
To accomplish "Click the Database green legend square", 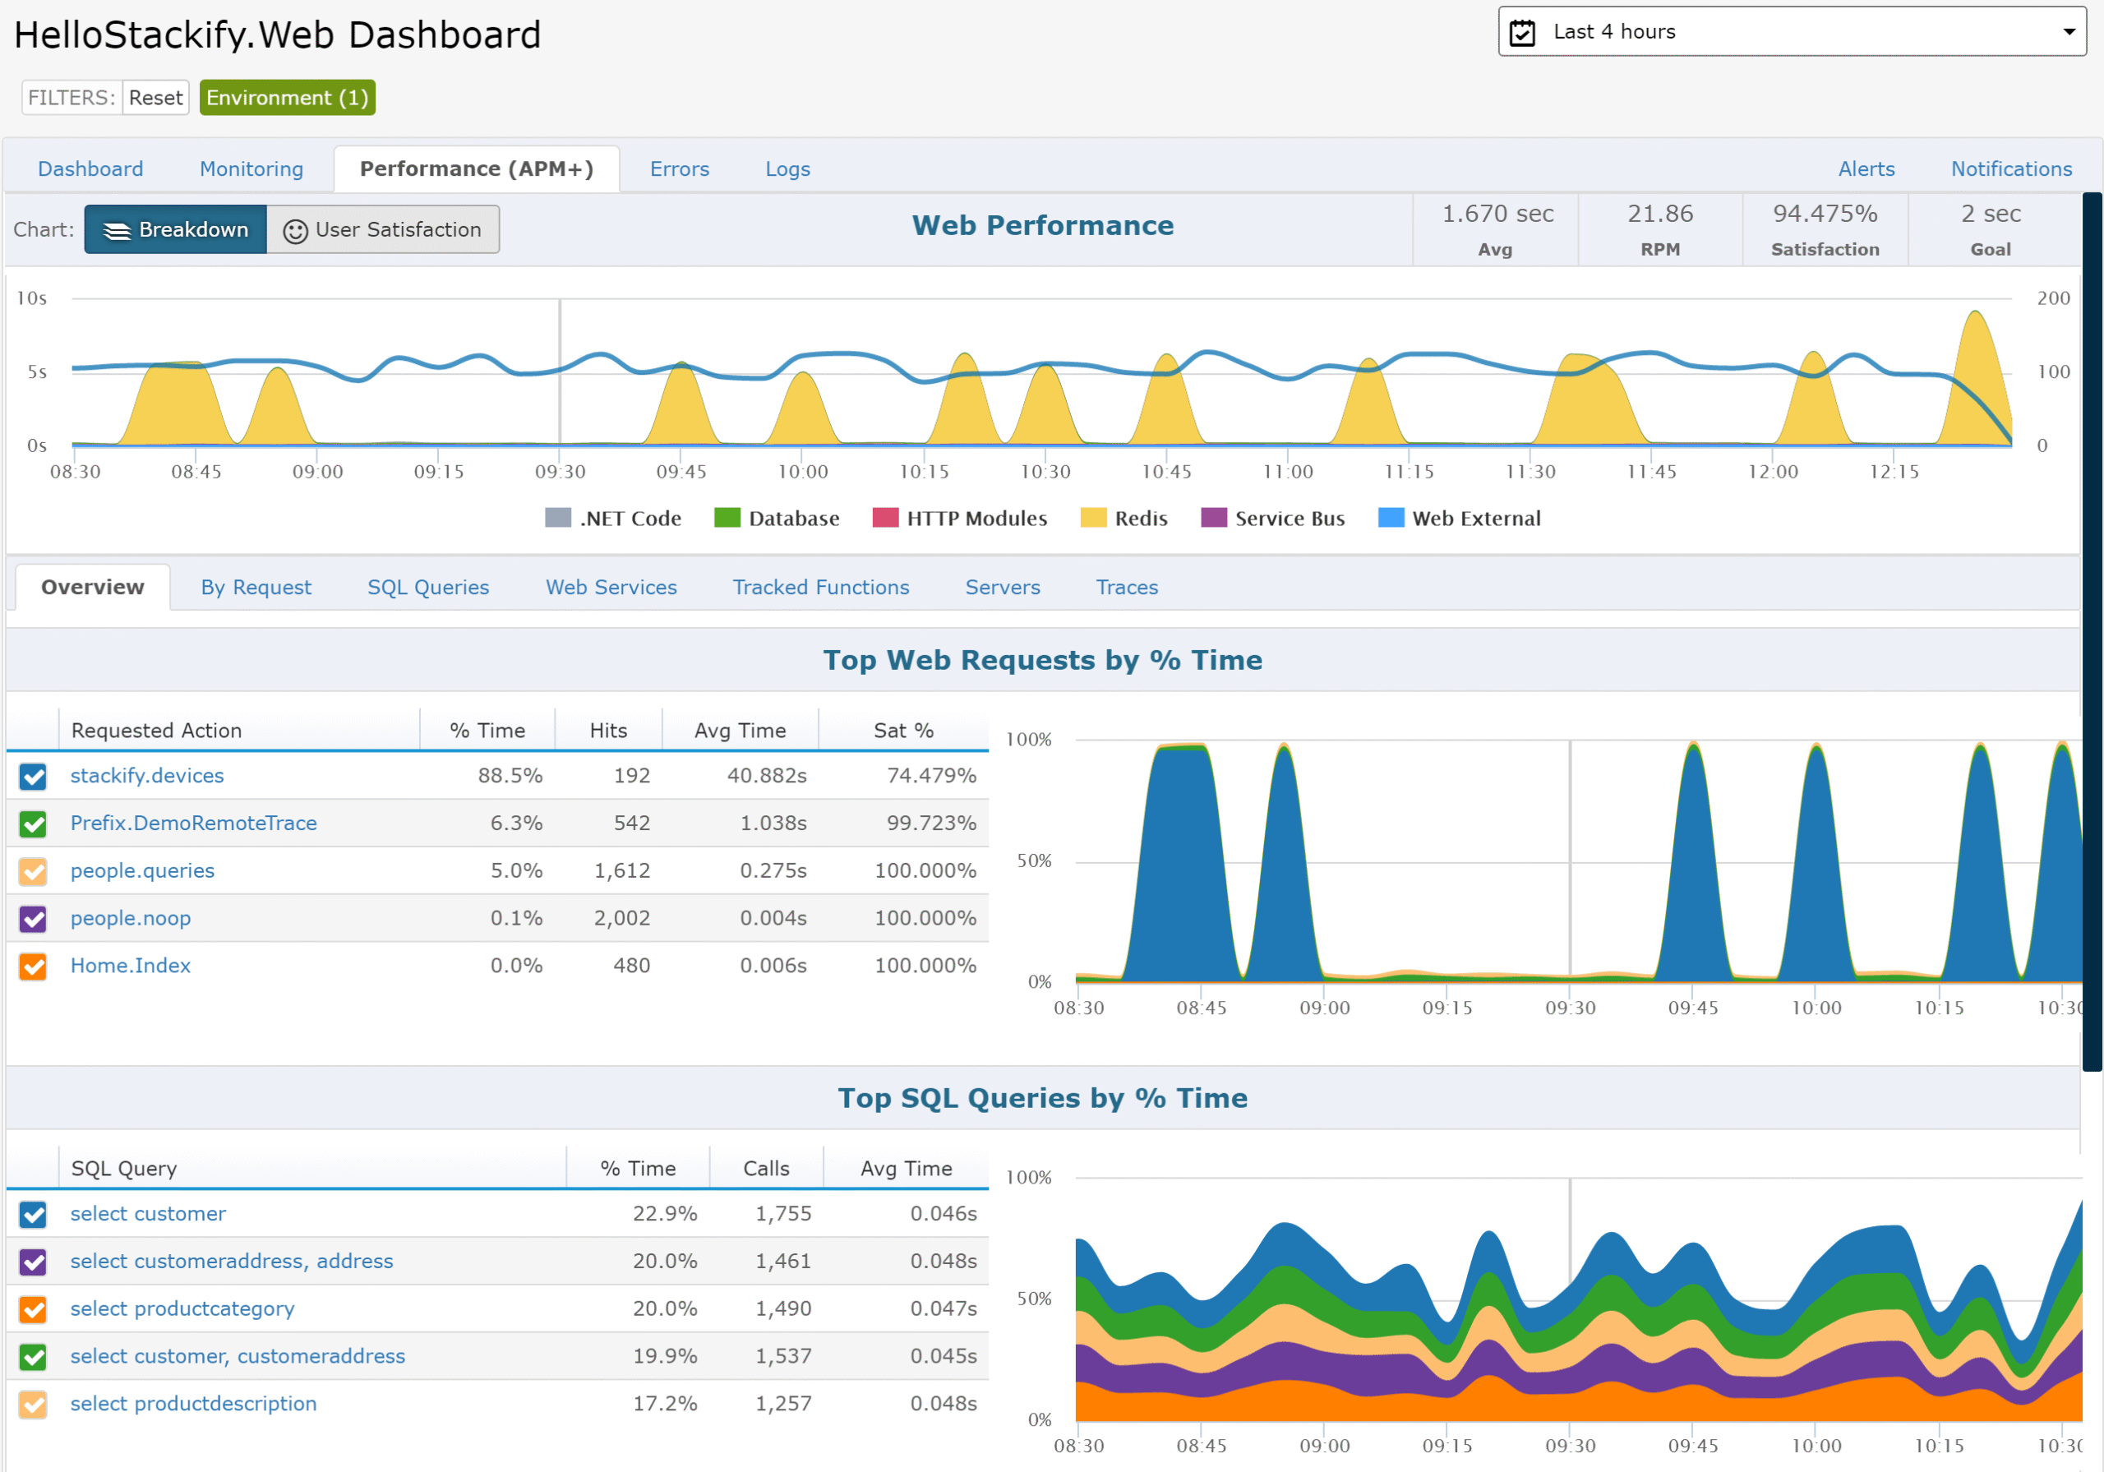I will pyautogui.click(x=727, y=518).
